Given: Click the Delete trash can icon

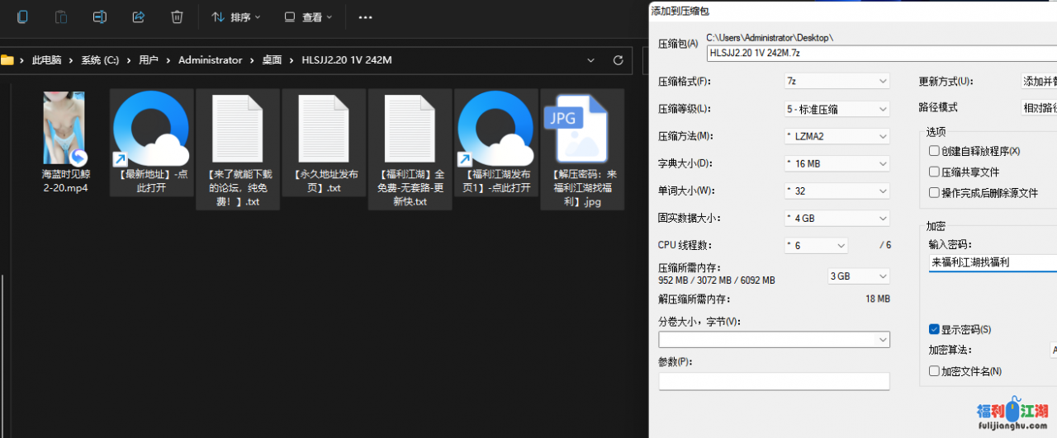Looking at the screenshot, I should (x=177, y=16).
